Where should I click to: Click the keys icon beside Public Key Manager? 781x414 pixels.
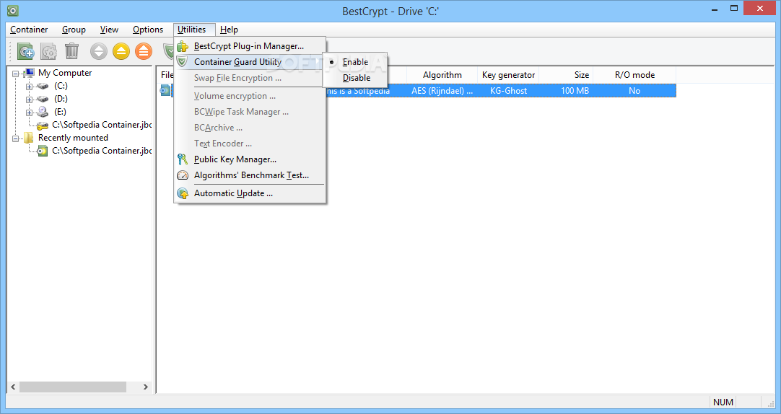pyautogui.click(x=183, y=159)
